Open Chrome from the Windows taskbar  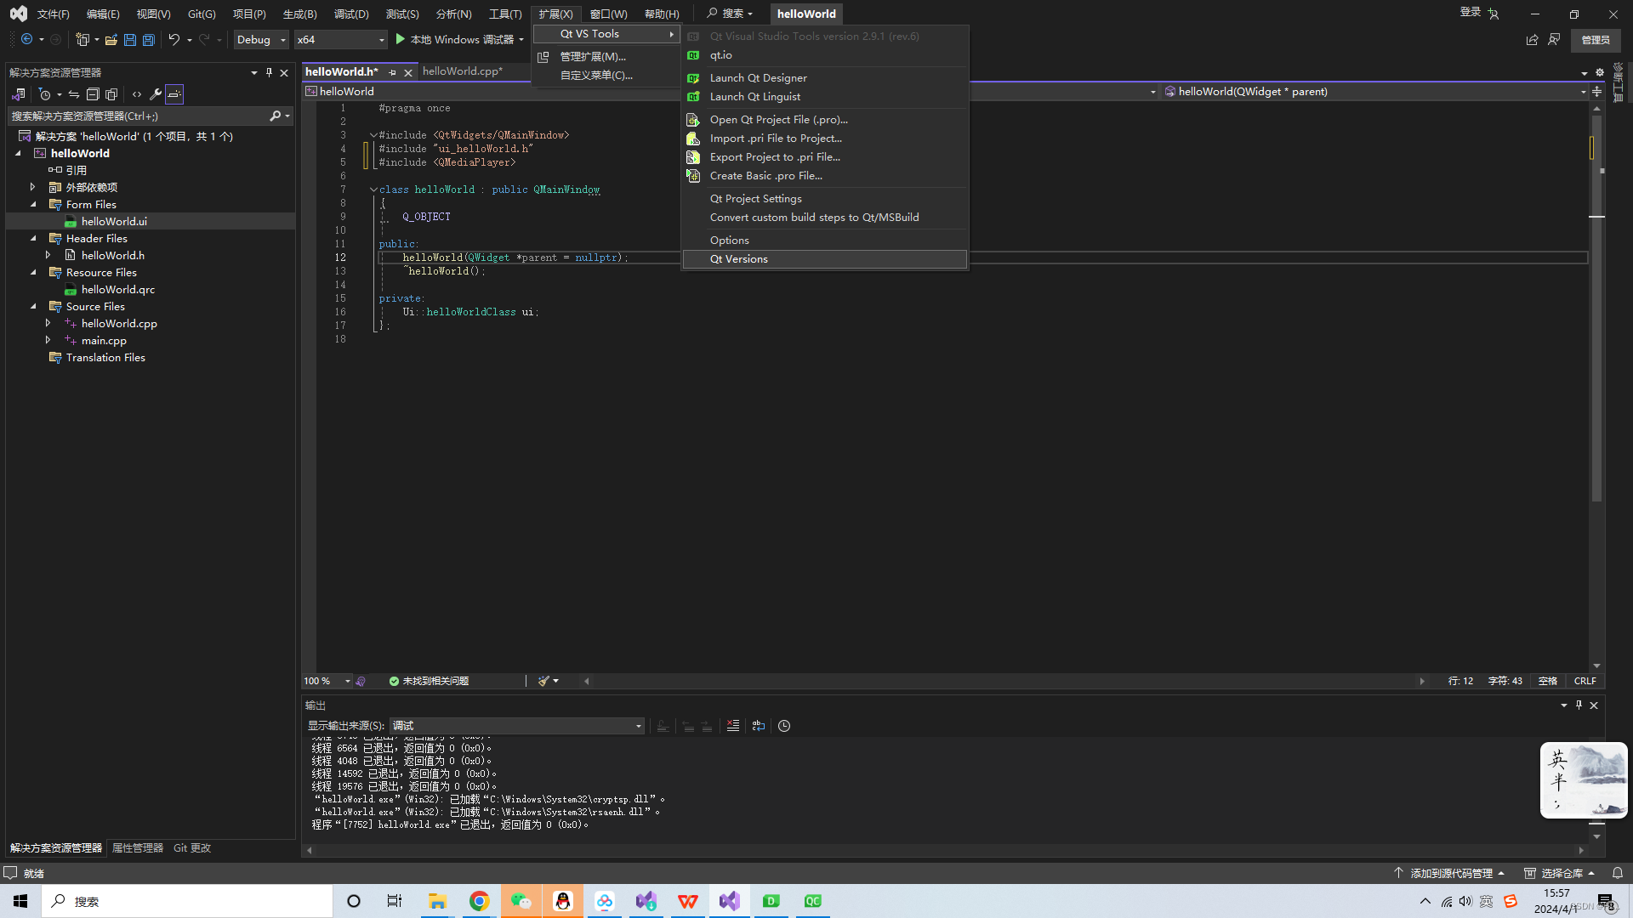pos(479,901)
